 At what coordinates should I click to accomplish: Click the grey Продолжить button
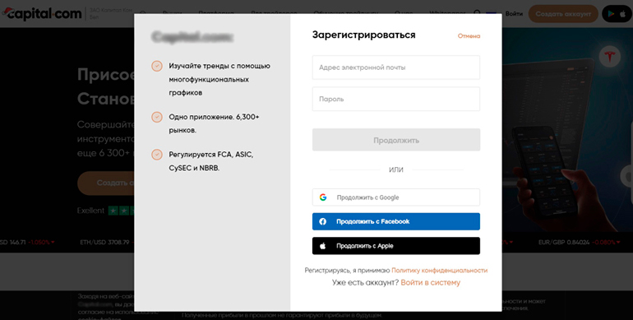[396, 140]
